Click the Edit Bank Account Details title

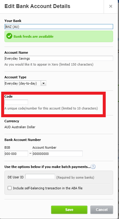tap(38, 6)
